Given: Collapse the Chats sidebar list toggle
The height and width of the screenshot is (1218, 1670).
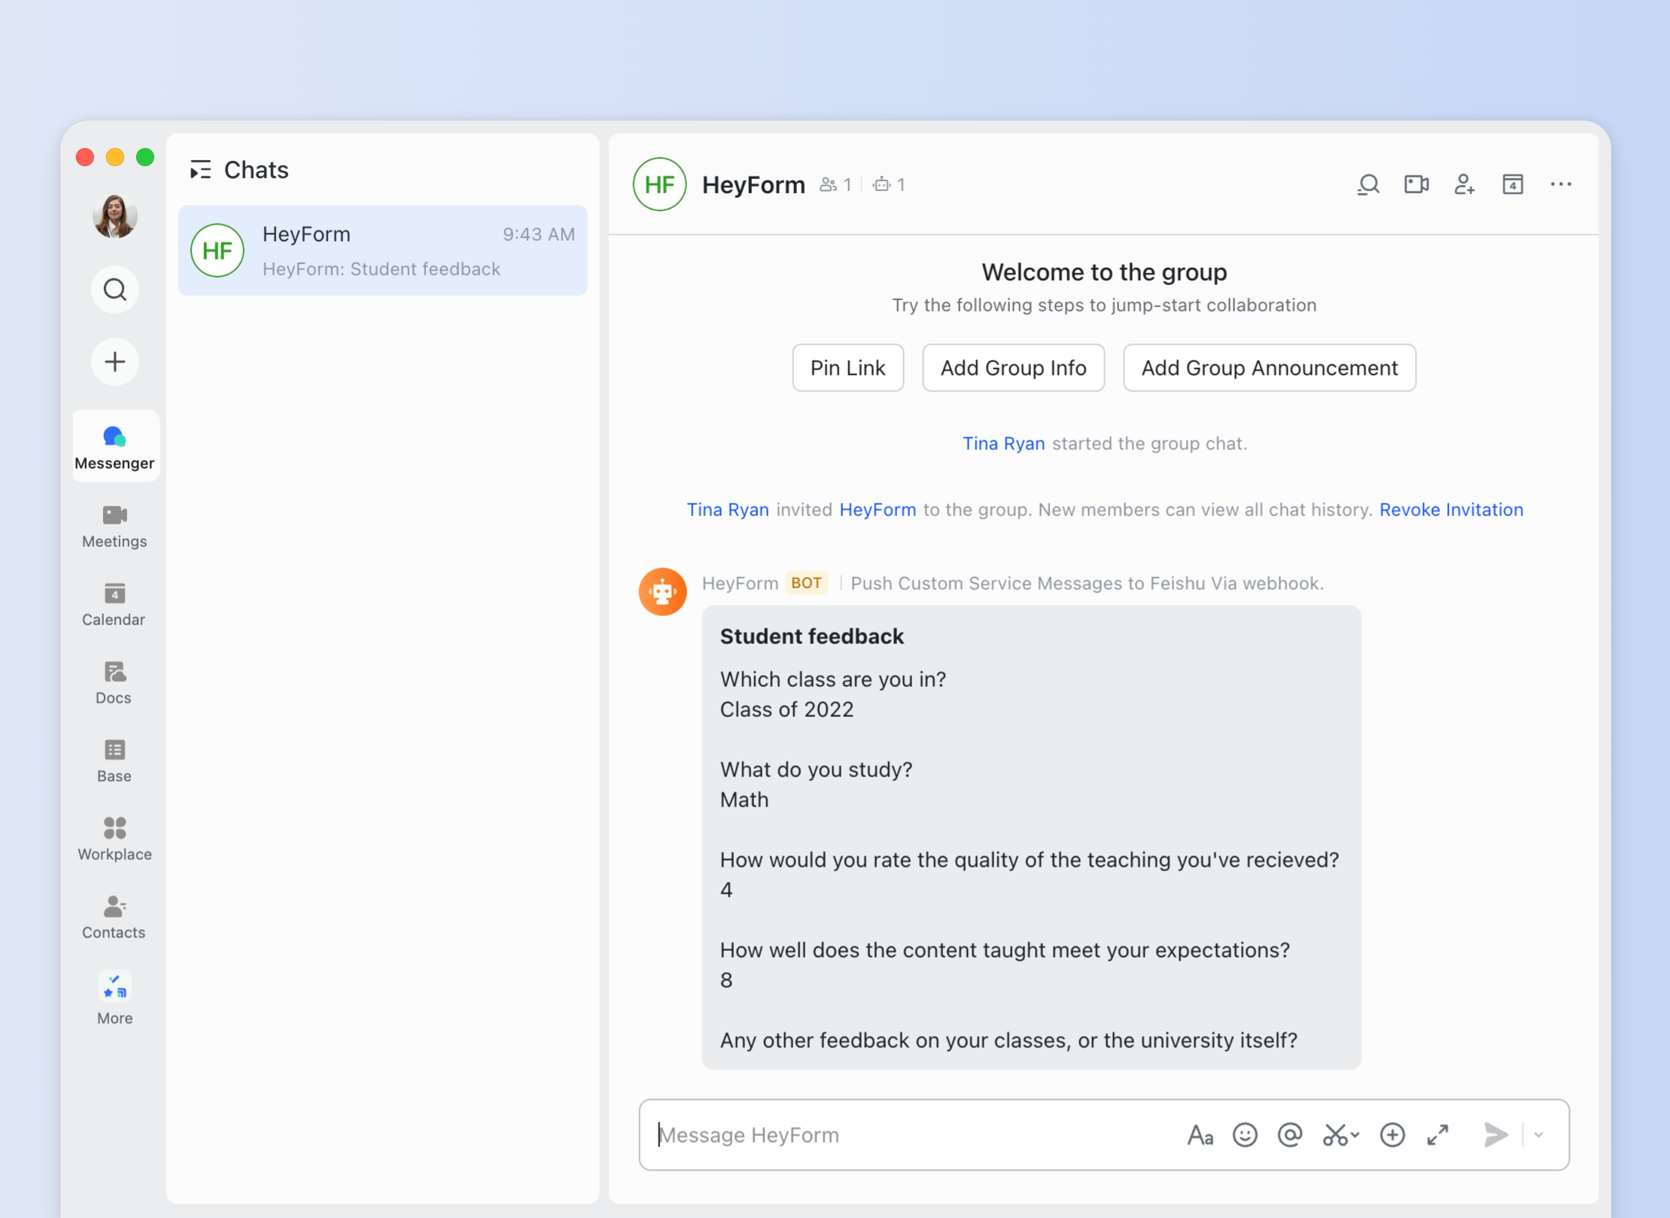Looking at the screenshot, I should [x=200, y=170].
